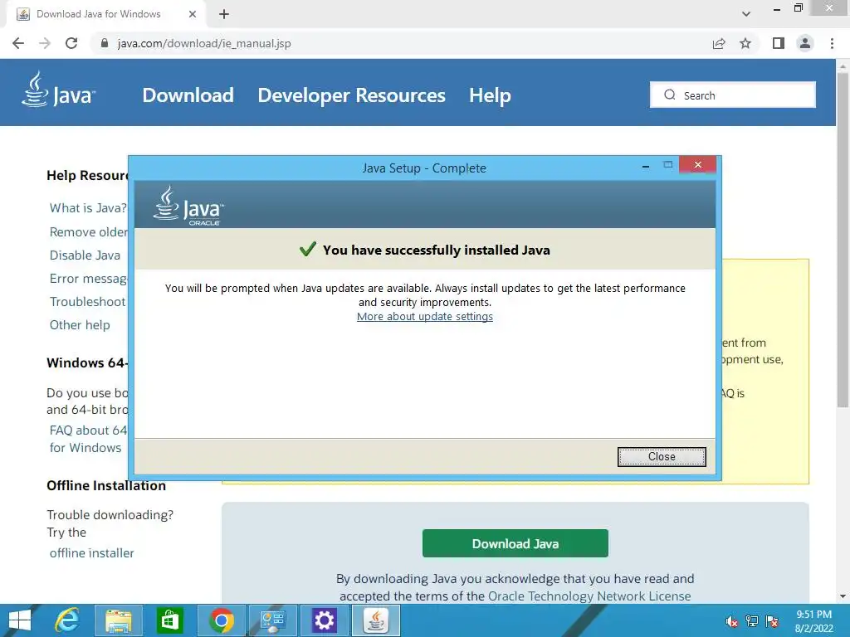Open the What is Java? help link
Image resolution: width=850 pixels, height=637 pixels.
(88, 208)
